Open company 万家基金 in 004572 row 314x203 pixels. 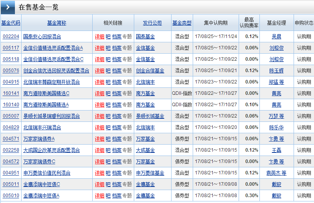pos(145,161)
